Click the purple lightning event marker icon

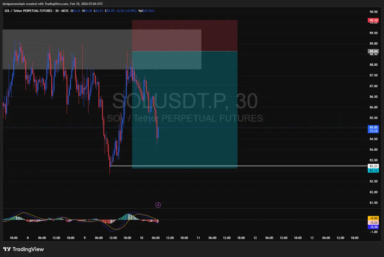[x=158, y=205]
